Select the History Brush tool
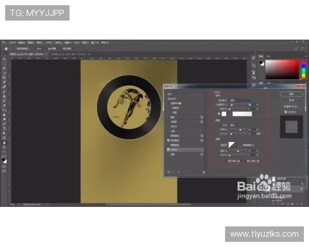The image size is (309, 247). click(4, 101)
